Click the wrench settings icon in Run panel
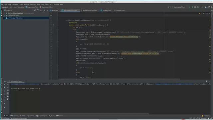213x120 pixels. pyautogui.click(x=4, y=87)
